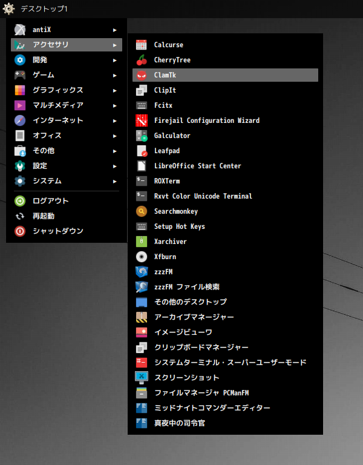Image resolution: width=363 pixels, height=465 pixels.
Task: Expand the antiX submenu arrow
Action: coord(115,30)
